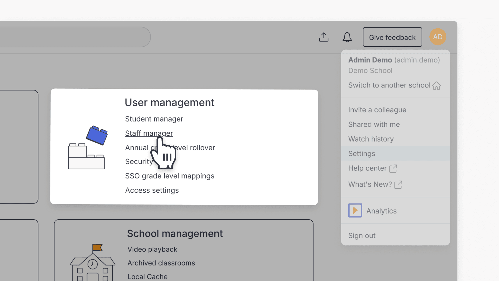The height and width of the screenshot is (281, 499).
Task: Open the AD avatar account menu
Action: pyautogui.click(x=438, y=37)
